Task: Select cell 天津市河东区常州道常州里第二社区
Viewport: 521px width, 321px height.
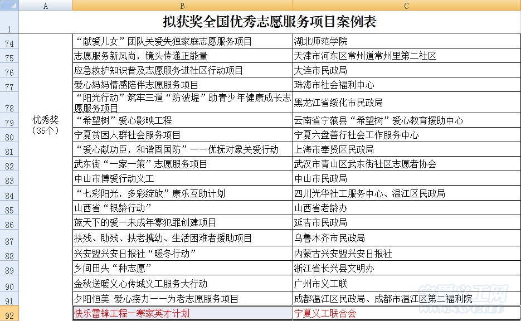Action: pos(407,56)
